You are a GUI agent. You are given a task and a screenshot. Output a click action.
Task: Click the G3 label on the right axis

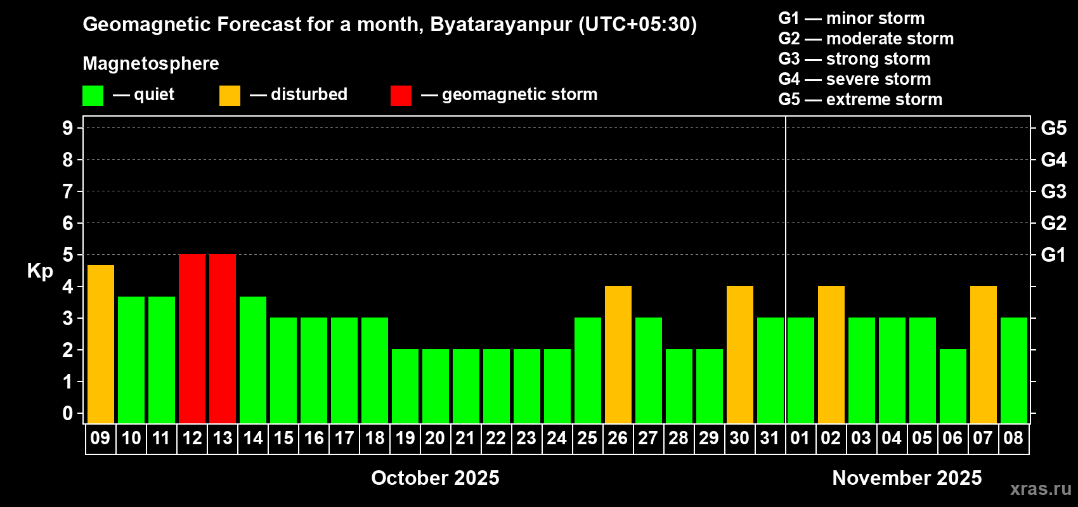[x=1053, y=191]
